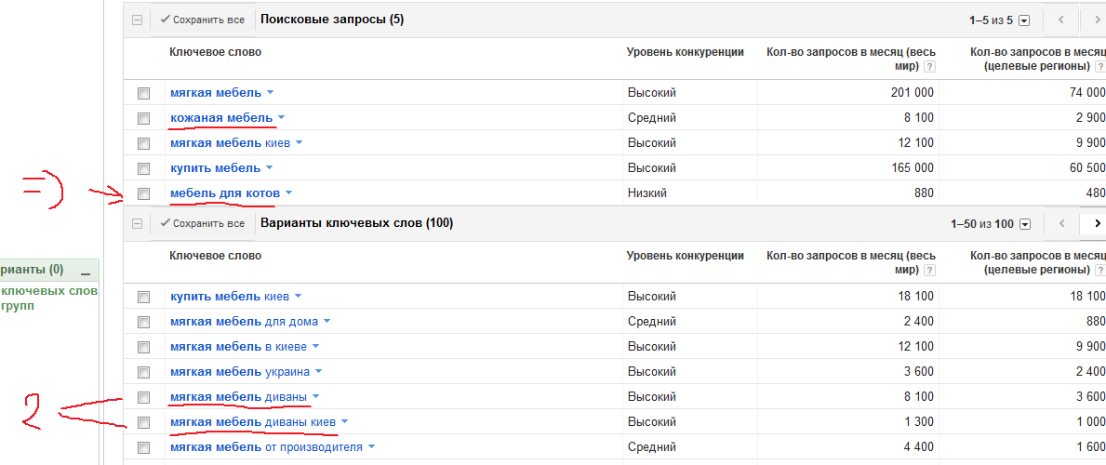The height and width of the screenshot is (465, 1106).
Task: Click help icon for worldwide monthly searches
Action: click(929, 66)
